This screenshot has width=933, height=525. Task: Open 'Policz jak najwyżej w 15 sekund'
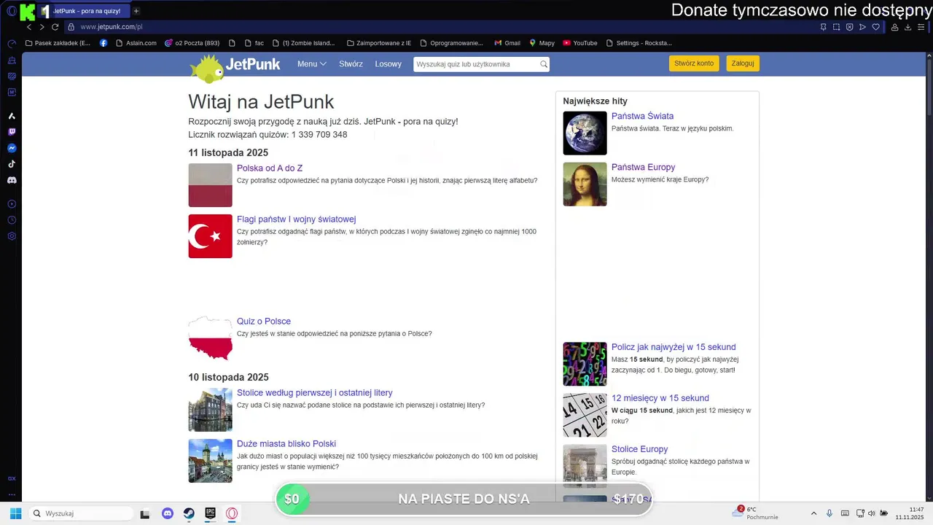pos(674,348)
